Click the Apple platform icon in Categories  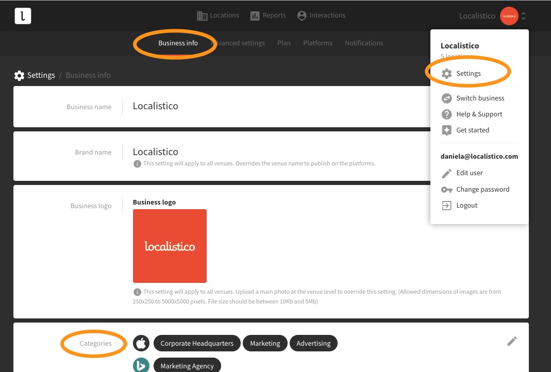click(141, 343)
